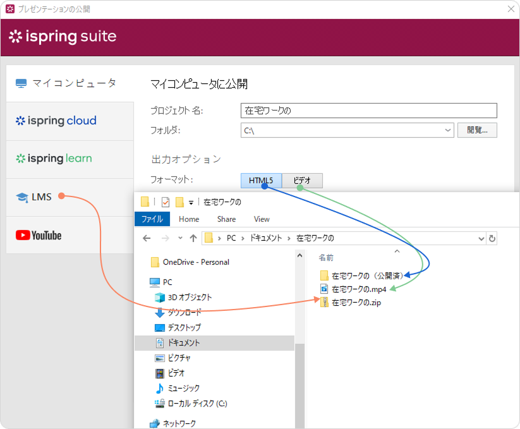Click the 閲覧... browse button

click(x=477, y=130)
